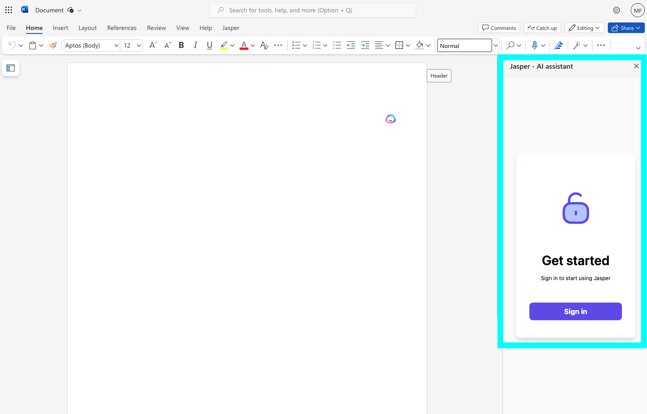Image resolution: width=647 pixels, height=414 pixels.
Task: Open settings gear in the title bar
Action: [x=617, y=10]
